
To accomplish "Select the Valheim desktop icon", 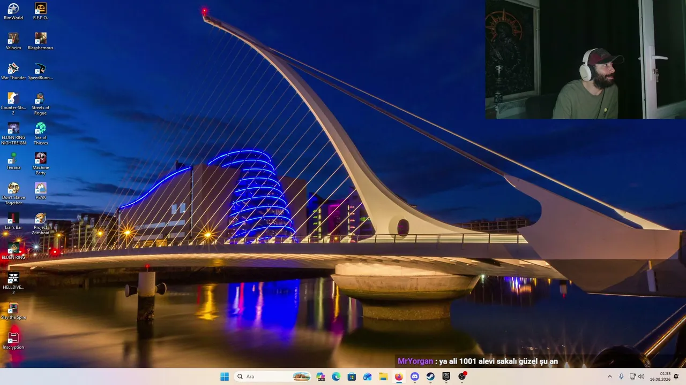I will point(13,41).
